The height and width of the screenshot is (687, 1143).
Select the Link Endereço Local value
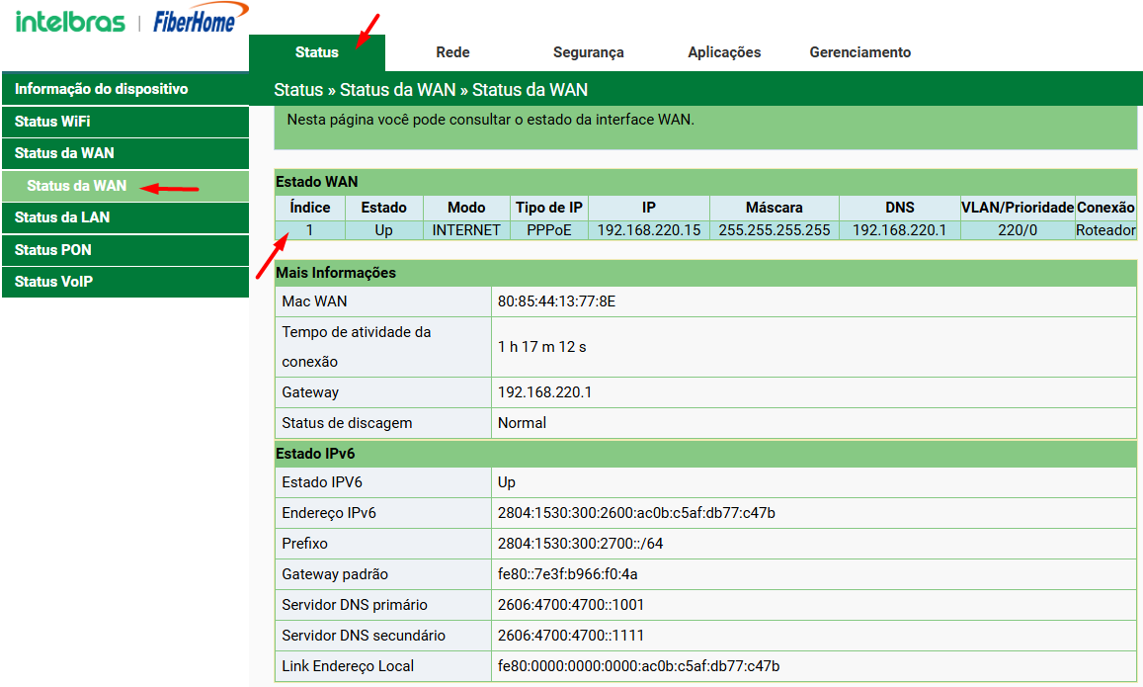coord(638,666)
